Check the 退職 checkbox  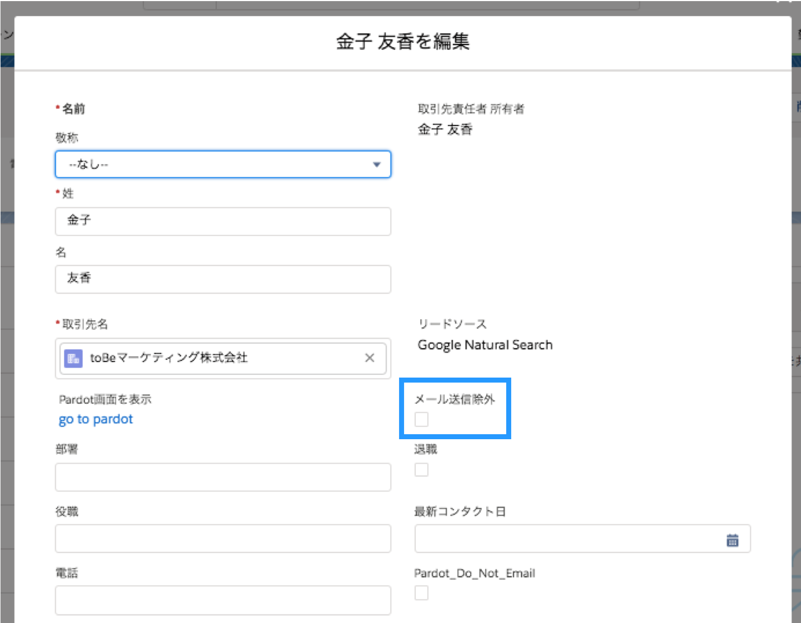[x=421, y=470]
